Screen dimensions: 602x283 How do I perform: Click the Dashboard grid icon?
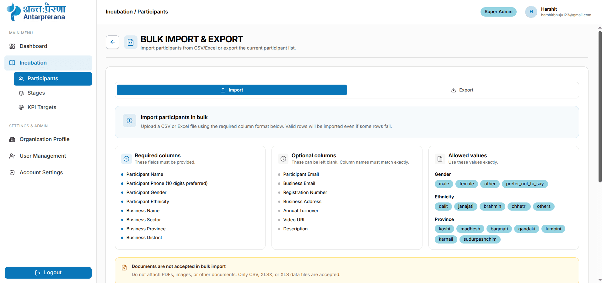(12, 46)
